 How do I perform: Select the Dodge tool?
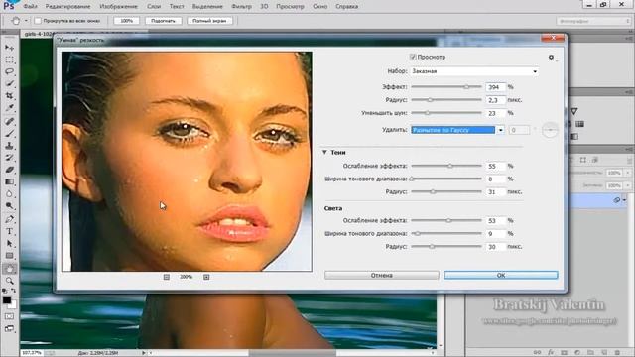[9, 206]
